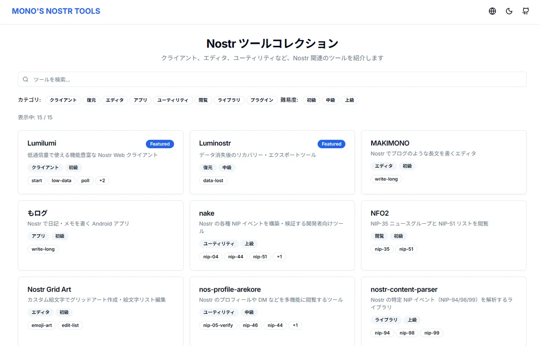Filter by アプリ category chip
The image size is (540, 346).
[140, 100]
